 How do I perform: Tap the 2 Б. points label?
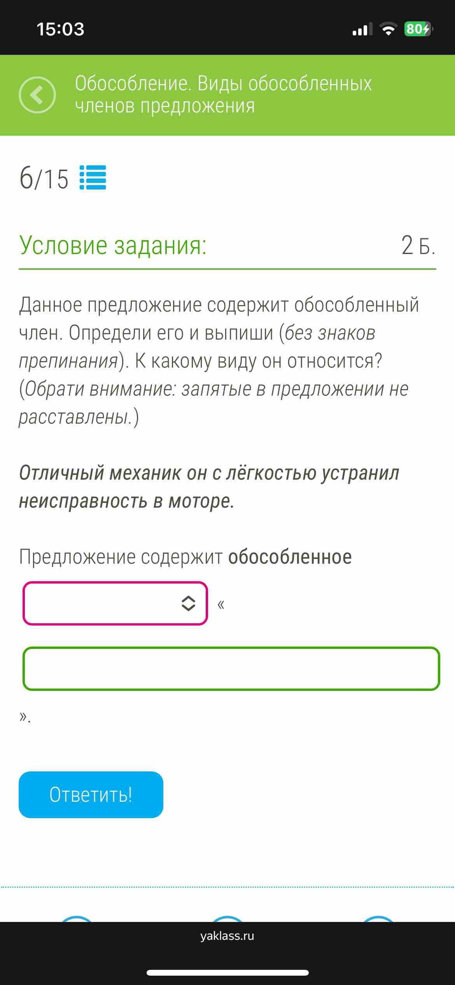(x=418, y=245)
